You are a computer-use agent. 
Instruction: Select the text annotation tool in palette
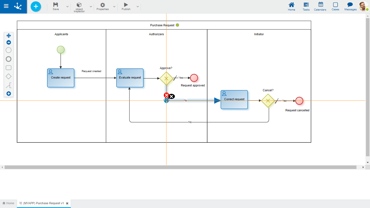[x=9, y=86]
